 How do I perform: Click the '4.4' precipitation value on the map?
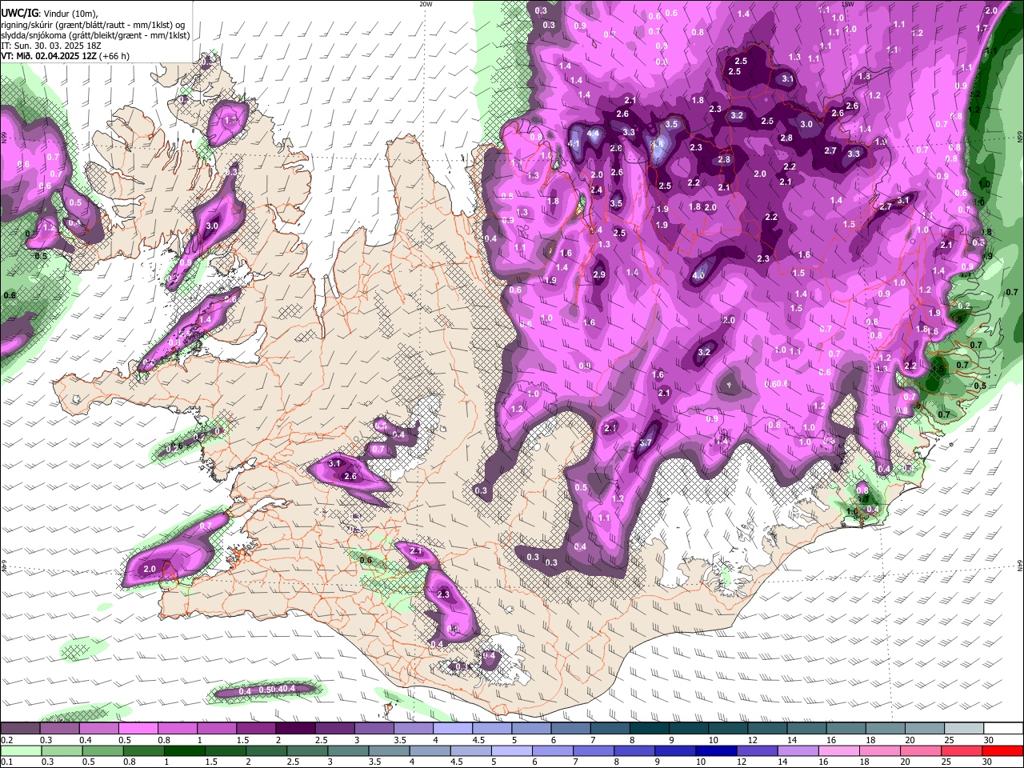pyautogui.click(x=593, y=133)
